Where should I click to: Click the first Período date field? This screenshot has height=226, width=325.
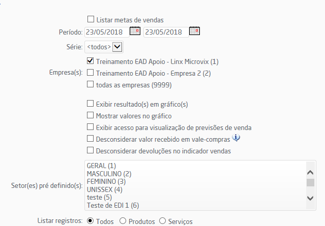click(x=107, y=32)
